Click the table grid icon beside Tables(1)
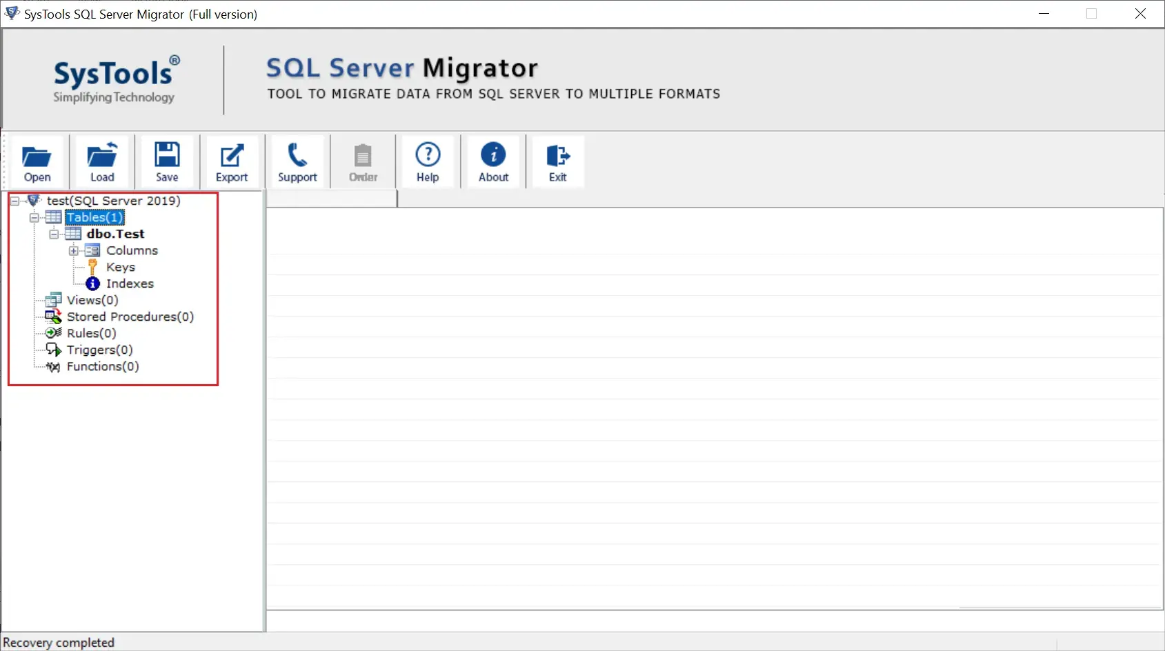This screenshot has width=1165, height=651. tap(53, 217)
